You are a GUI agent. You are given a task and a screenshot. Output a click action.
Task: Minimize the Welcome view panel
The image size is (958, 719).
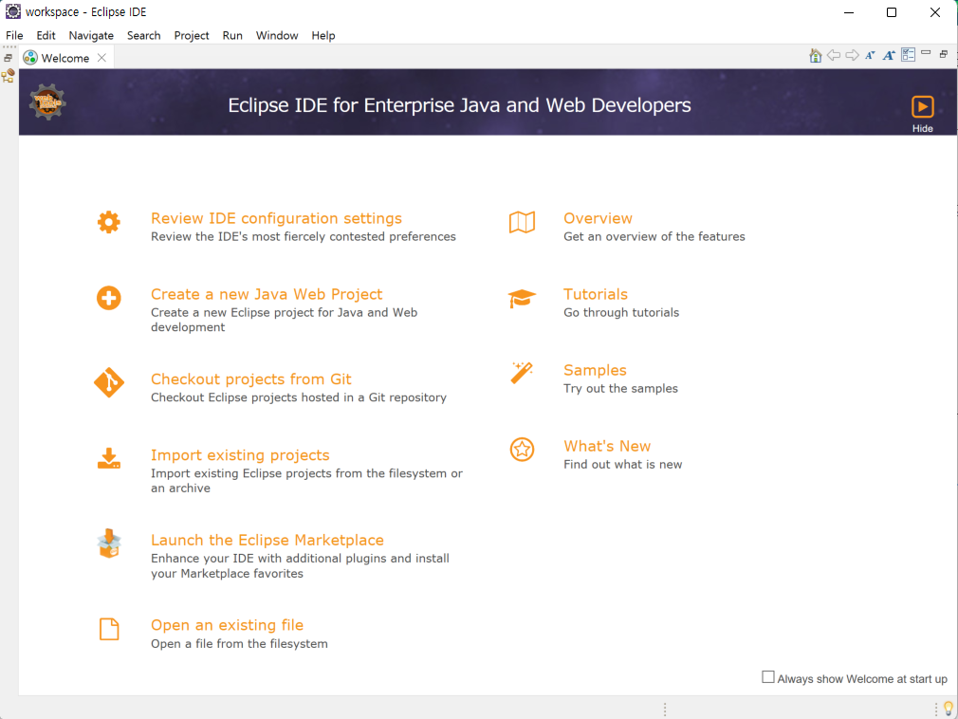pyautogui.click(x=927, y=53)
